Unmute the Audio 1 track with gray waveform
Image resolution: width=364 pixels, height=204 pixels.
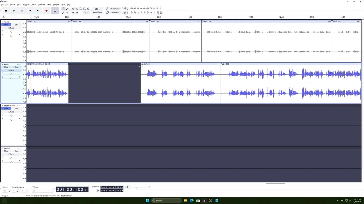click(6, 25)
